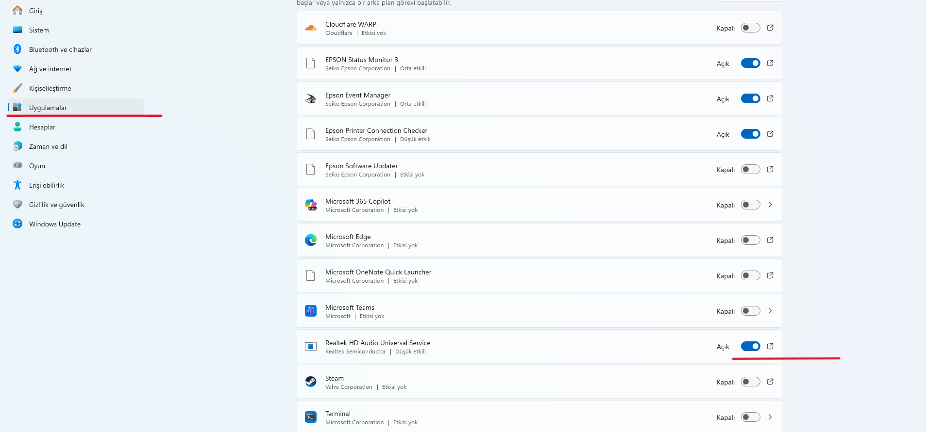Expand Microsoft Teams chevron arrow

click(x=770, y=311)
